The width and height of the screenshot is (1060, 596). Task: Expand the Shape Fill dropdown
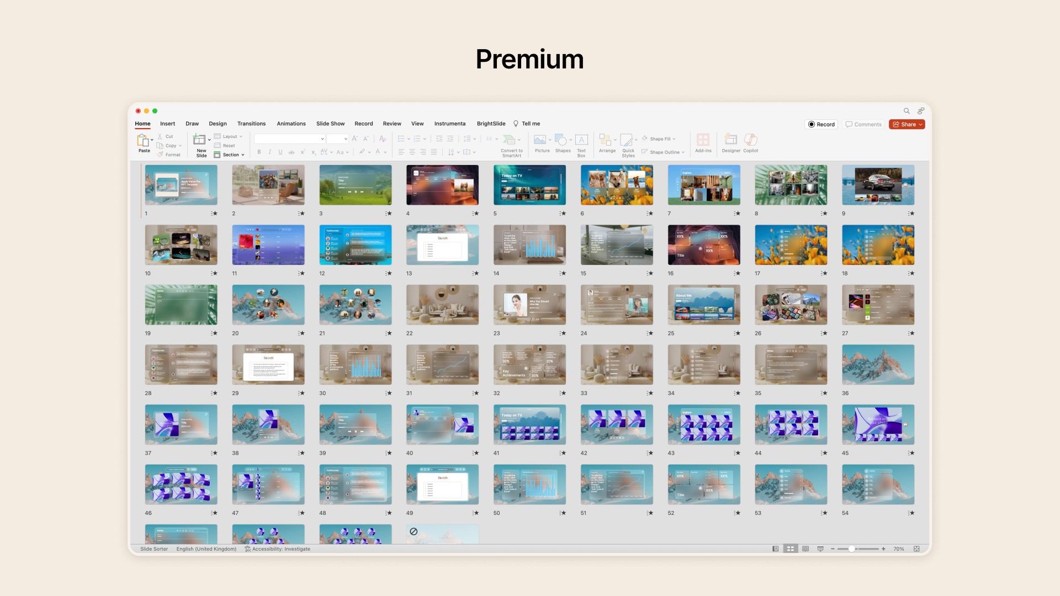[x=661, y=139]
